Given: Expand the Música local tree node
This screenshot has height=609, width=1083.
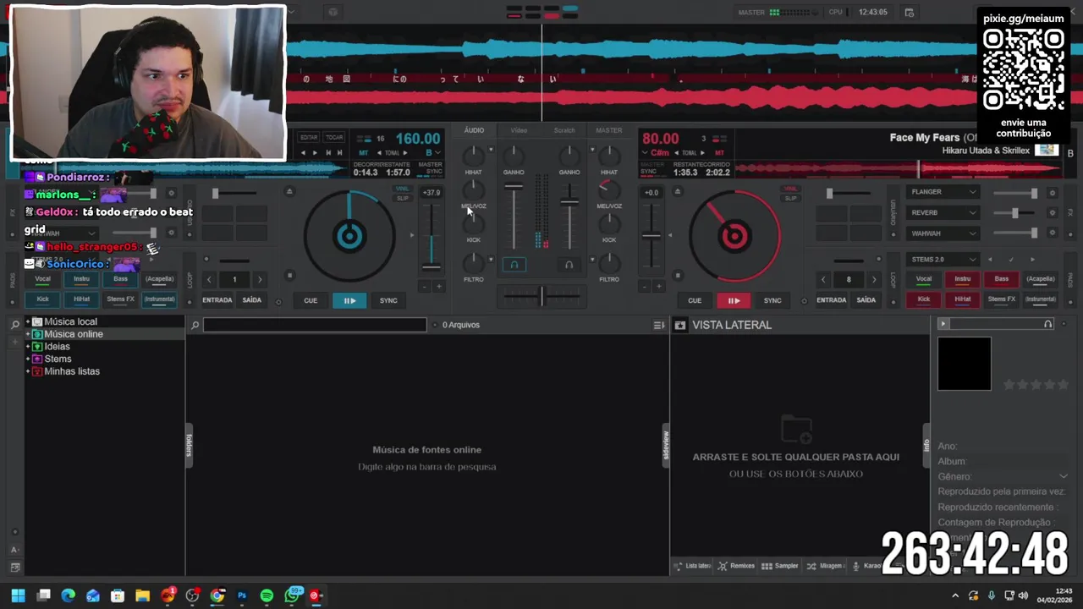Looking at the screenshot, I should 27,321.
